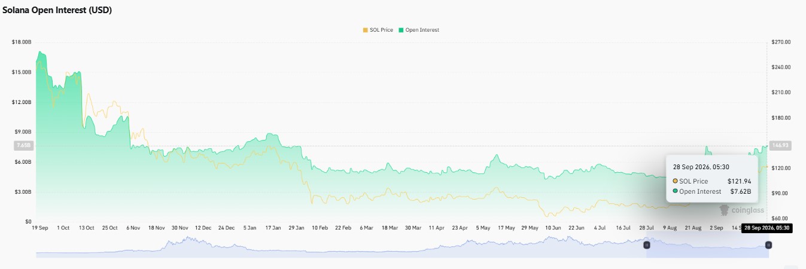Click the 146.93 crosshair price badge

[x=781, y=145]
